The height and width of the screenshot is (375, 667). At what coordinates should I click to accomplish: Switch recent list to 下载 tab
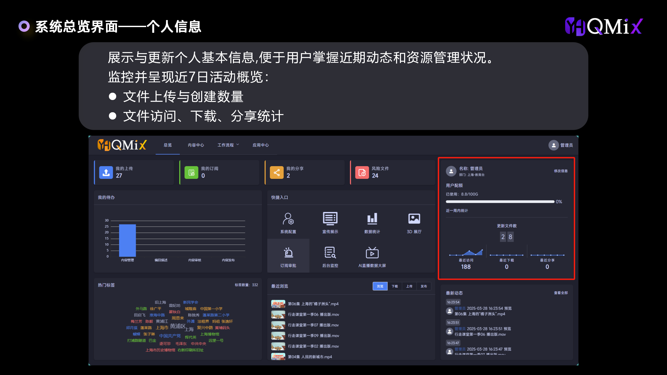[394, 286]
